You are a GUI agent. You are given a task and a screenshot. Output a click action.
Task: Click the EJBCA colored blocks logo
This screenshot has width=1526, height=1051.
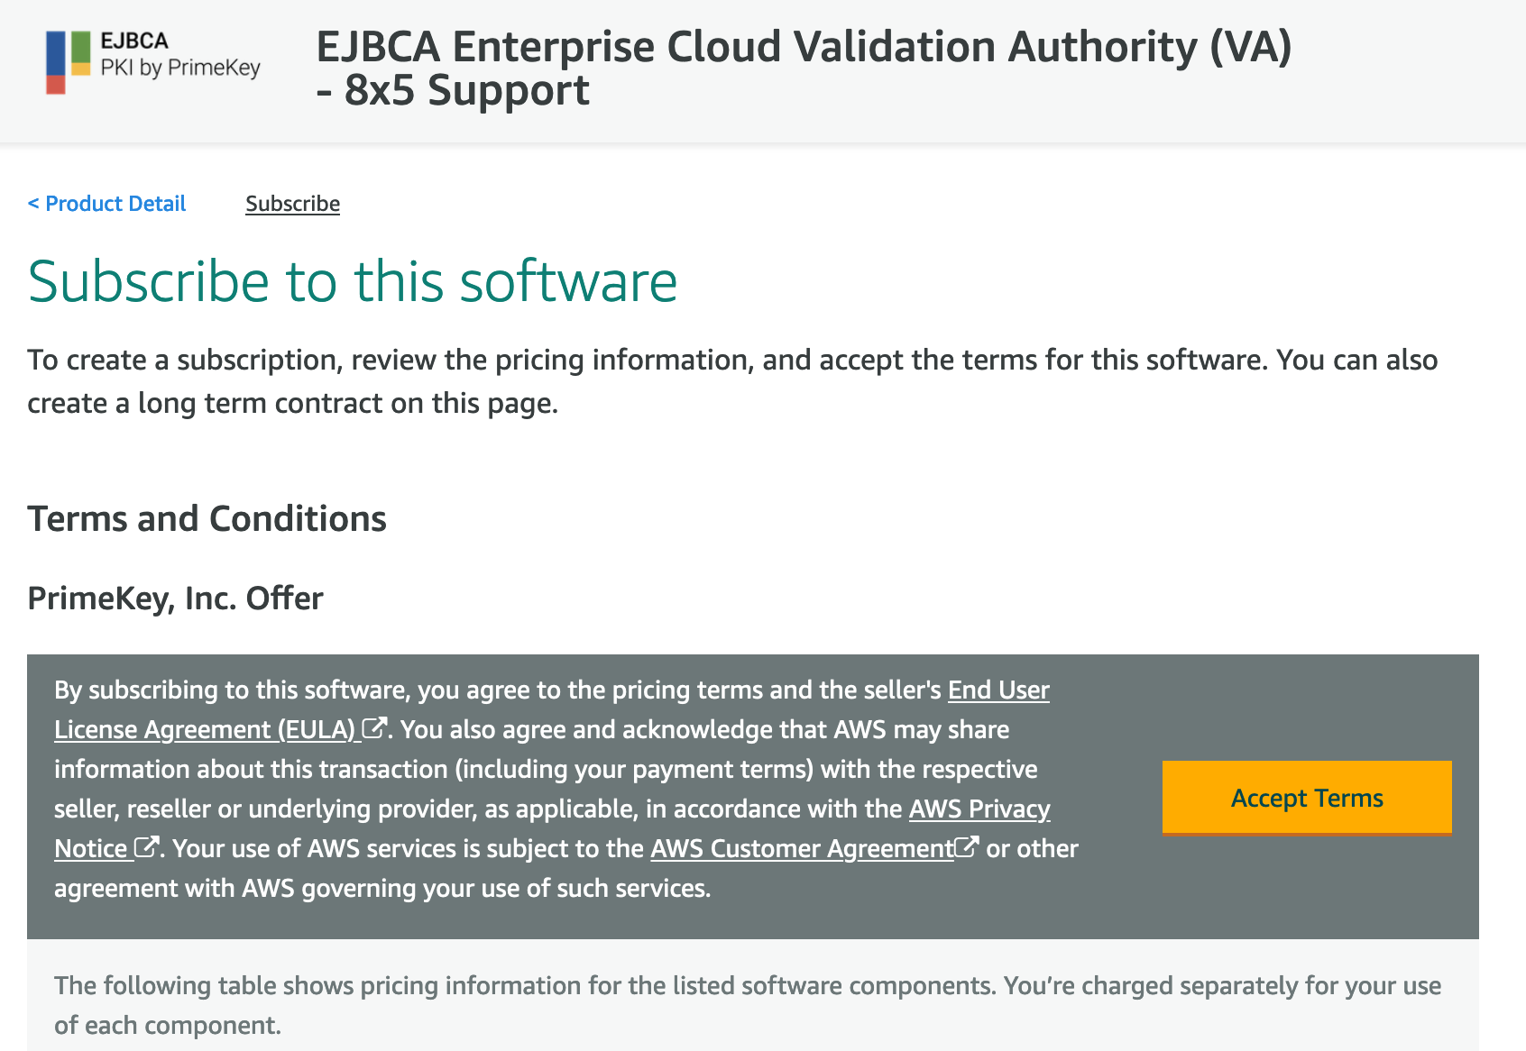pyautogui.click(x=68, y=61)
